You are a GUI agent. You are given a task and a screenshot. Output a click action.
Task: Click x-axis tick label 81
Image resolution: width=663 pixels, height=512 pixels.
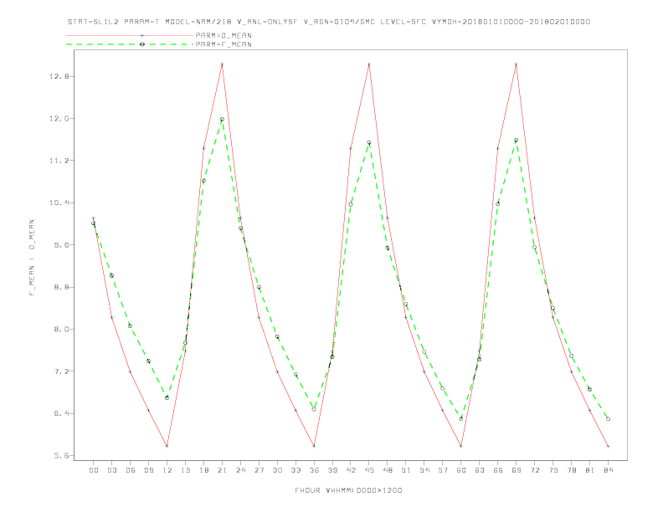coord(590,470)
